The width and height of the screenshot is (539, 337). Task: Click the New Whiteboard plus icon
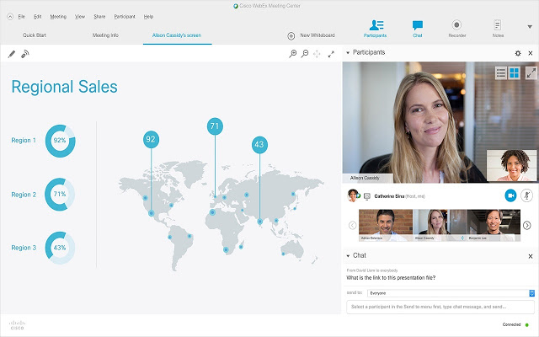[291, 35]
